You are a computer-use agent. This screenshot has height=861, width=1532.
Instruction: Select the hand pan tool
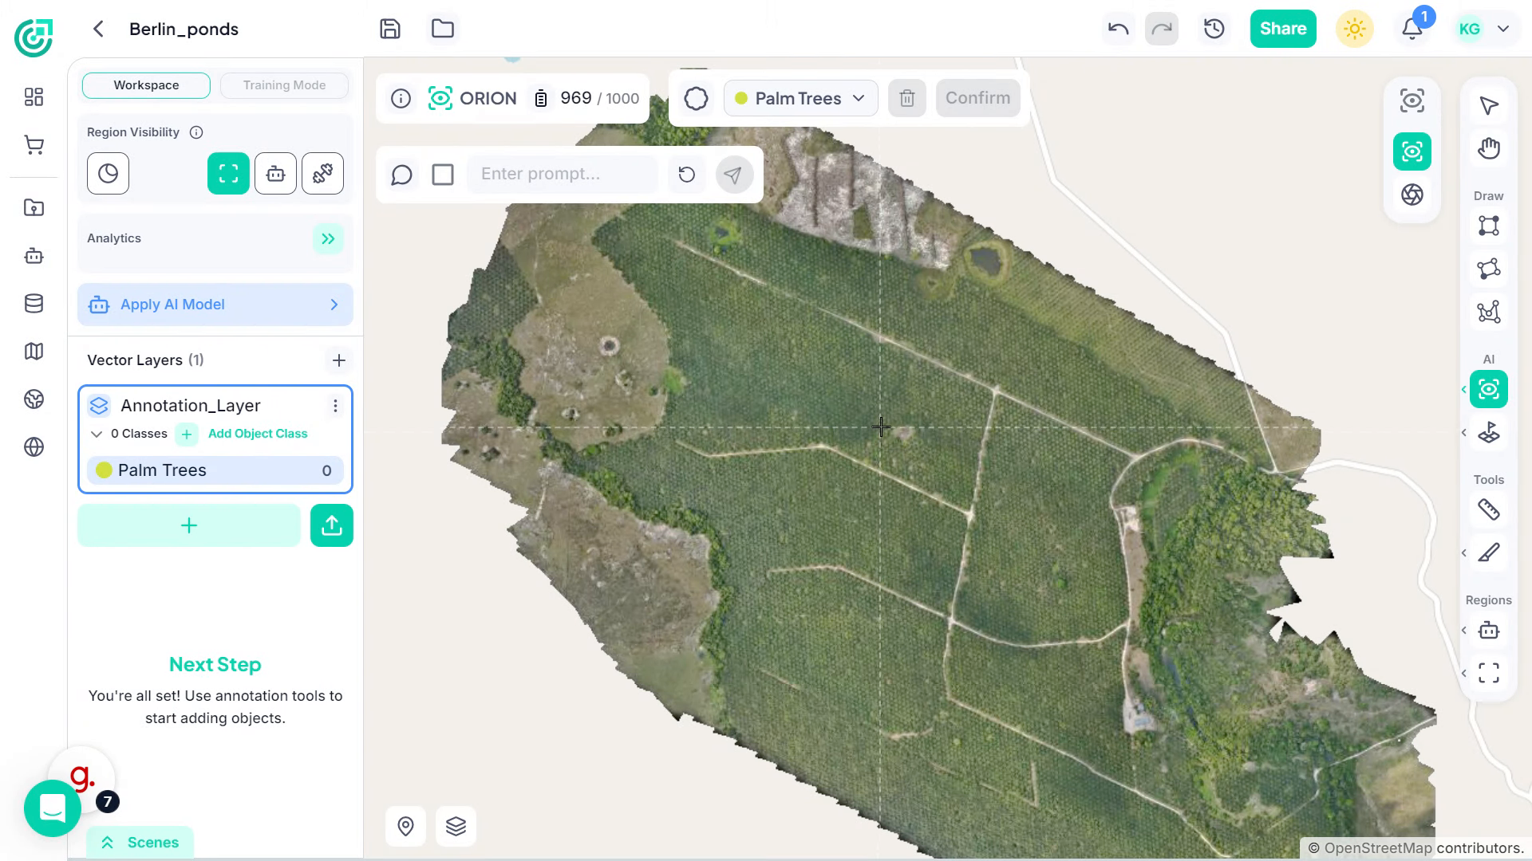tap(1489, 148)
